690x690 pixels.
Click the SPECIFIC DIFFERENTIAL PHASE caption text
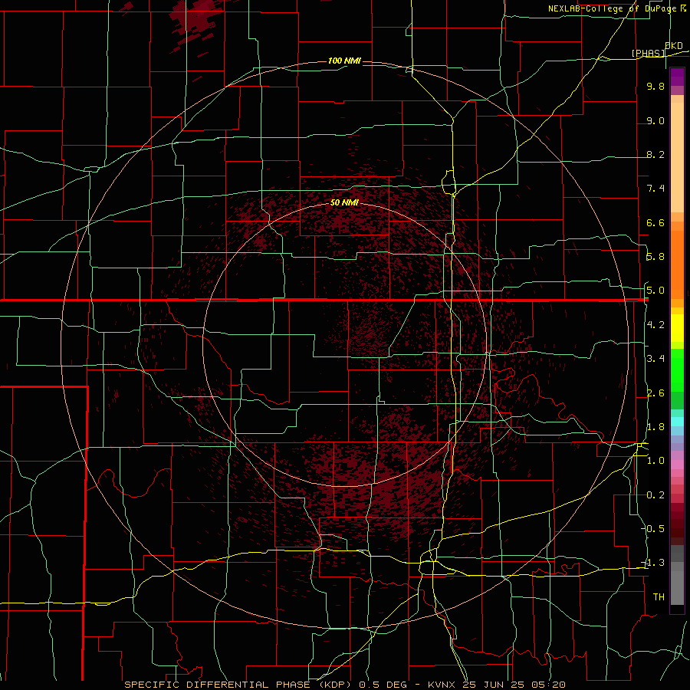(x=218, y=685)
